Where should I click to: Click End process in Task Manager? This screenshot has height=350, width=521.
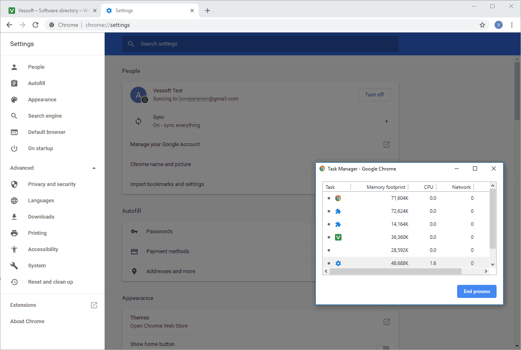click(477, 291)
